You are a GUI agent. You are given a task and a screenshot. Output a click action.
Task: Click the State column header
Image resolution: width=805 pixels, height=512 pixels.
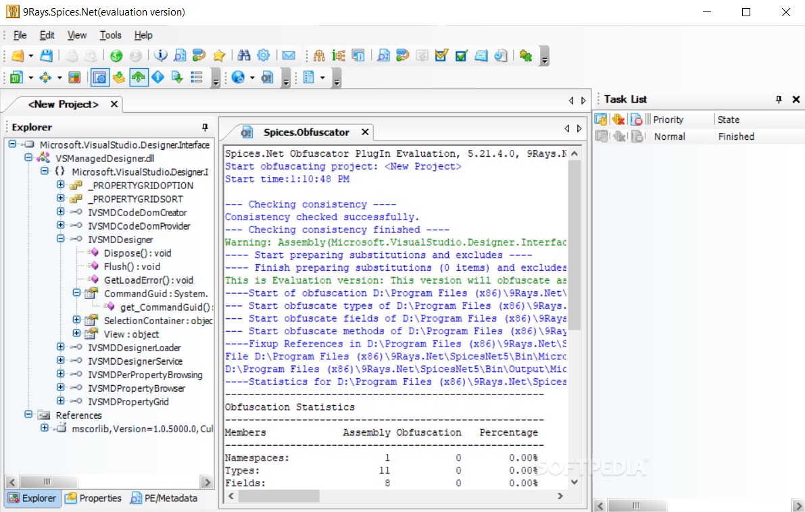(x=728, y=120)
